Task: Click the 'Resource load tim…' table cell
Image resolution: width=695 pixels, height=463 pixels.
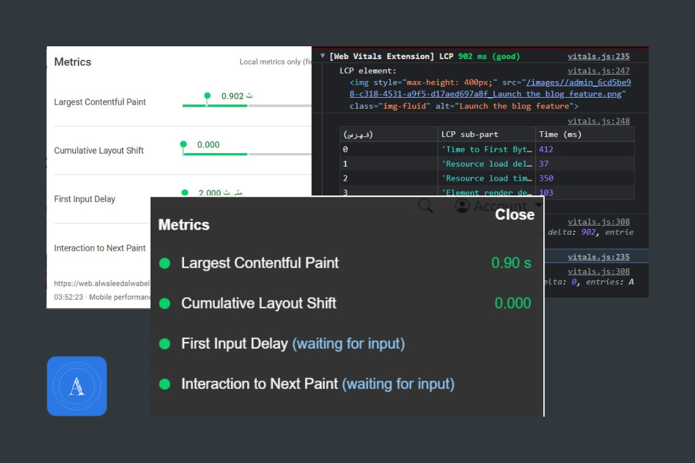Action: coord(486,178)
